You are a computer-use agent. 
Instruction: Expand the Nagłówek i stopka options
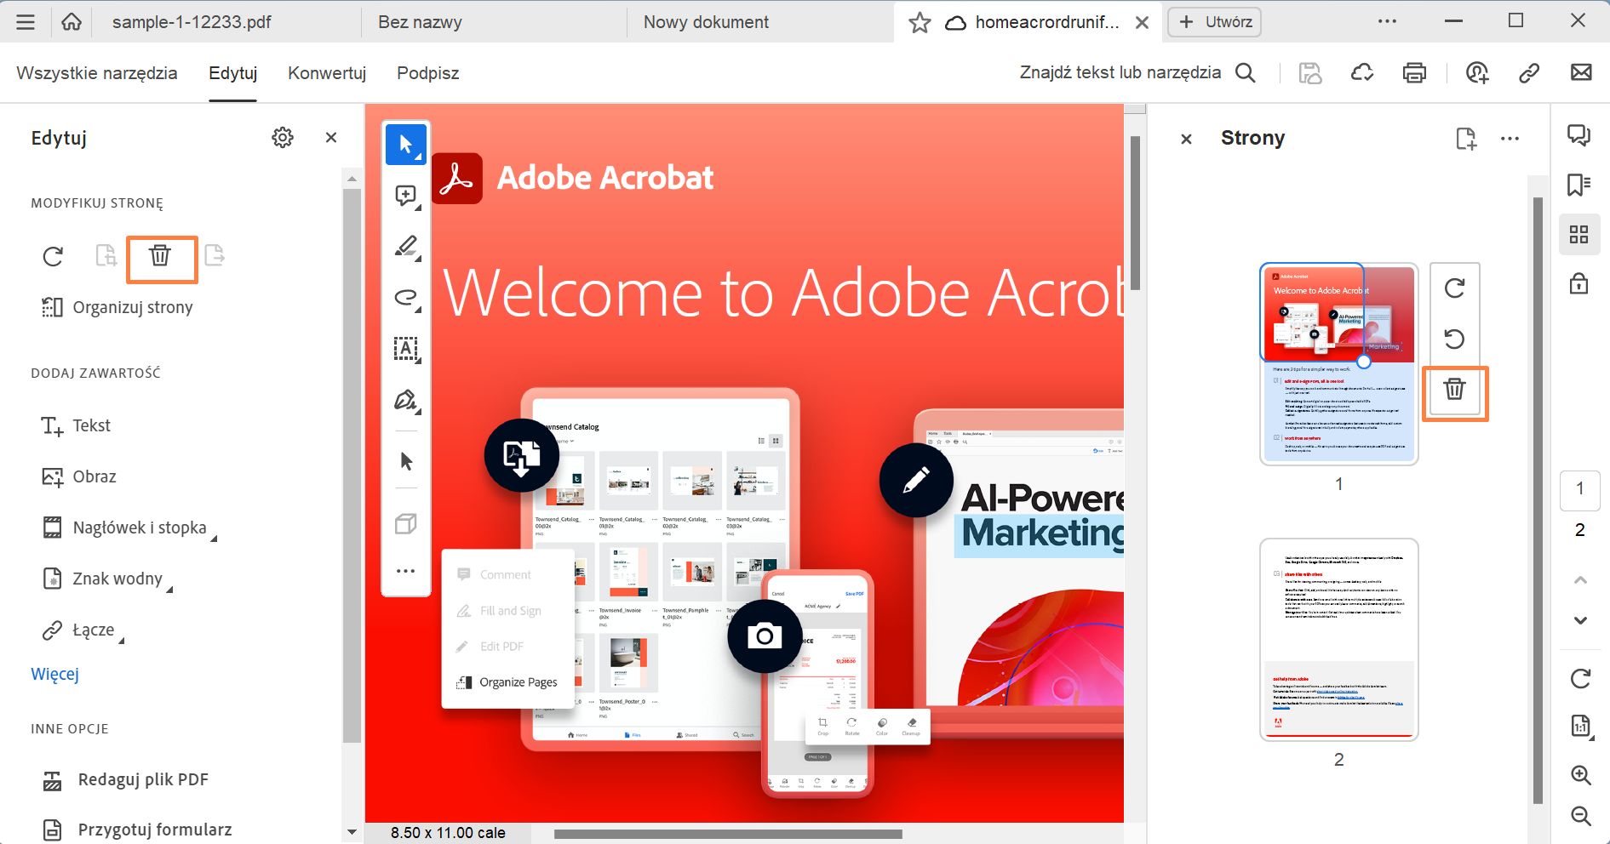(x=215, y=537)
